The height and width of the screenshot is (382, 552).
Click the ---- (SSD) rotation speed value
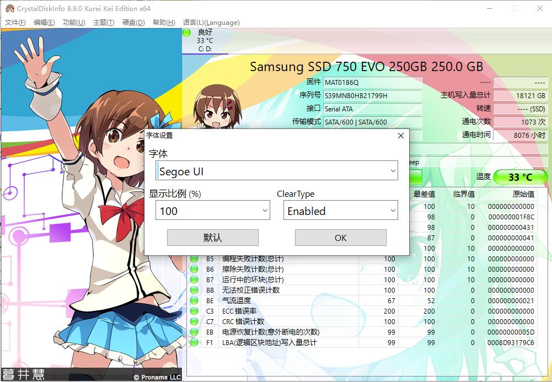pyautogui.click(x=521, y=109)
